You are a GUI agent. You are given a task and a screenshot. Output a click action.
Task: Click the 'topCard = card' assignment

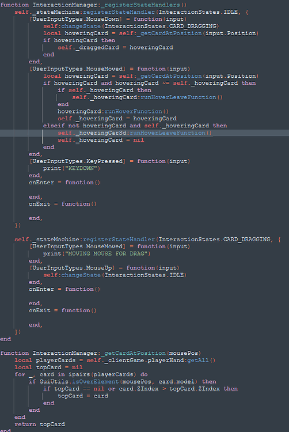pos(83,396)
